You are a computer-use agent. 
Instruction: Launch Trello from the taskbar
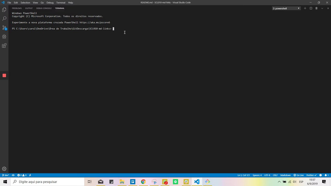[133, 182]
